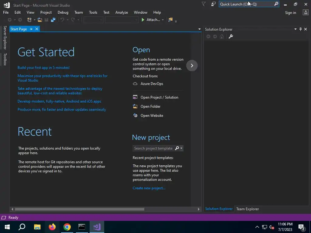The height and width of the screenshot is (233, 311).
Task: Open the Project menu
Action: pos(46,12)
